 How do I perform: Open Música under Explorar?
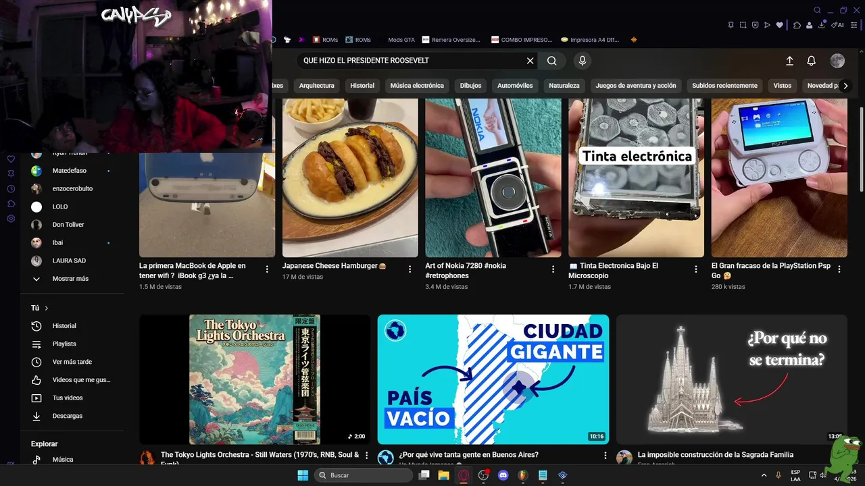tap(72, 460)
